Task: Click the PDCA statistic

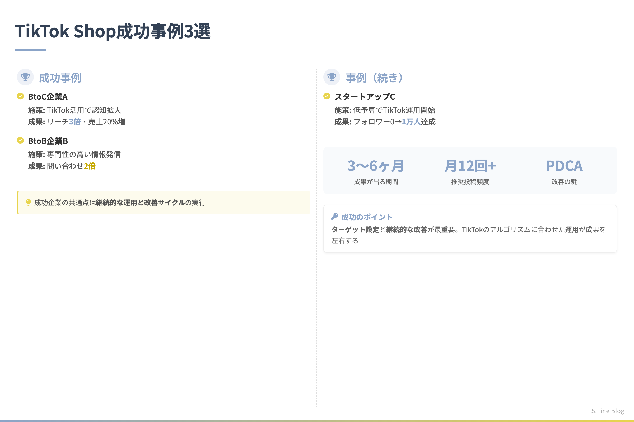Action: 564,166
